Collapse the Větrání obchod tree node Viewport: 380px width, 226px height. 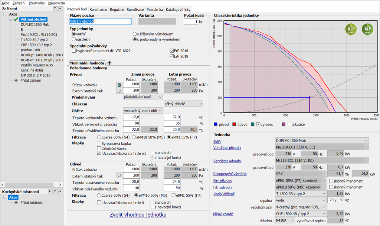(11, 19)
